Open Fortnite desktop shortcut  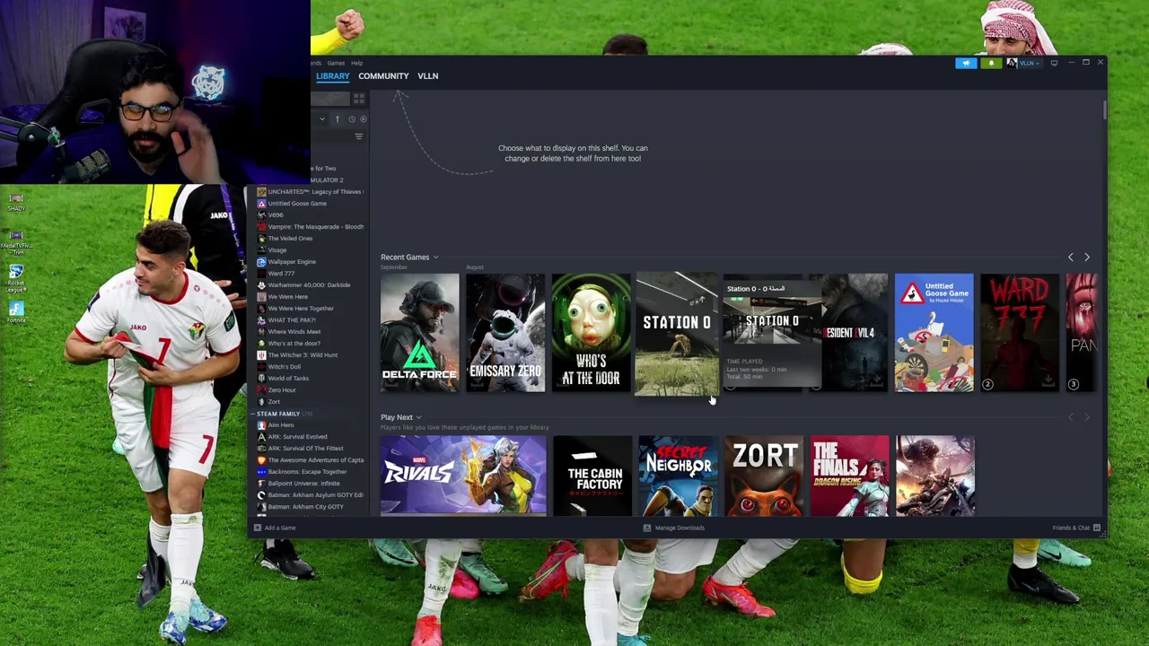tap(15, 312)
